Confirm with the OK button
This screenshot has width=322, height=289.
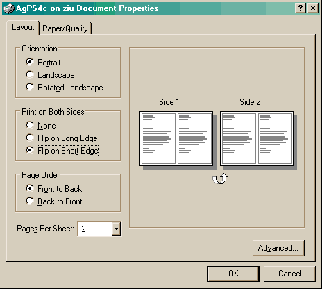coord(233,274)
